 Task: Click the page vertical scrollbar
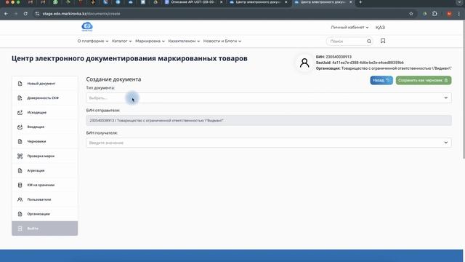[x=464, y=89]
